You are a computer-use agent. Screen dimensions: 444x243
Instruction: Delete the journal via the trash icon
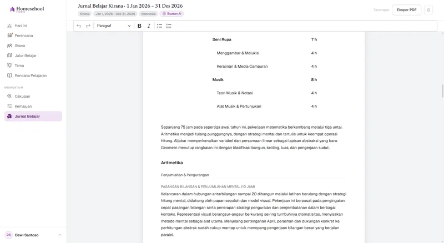tap(428, 10)
